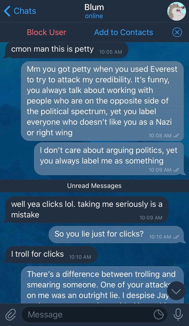Block User from this conversation
Image resolution: width=189 pixels, height=326 pixels.
[x=46, y=32]
